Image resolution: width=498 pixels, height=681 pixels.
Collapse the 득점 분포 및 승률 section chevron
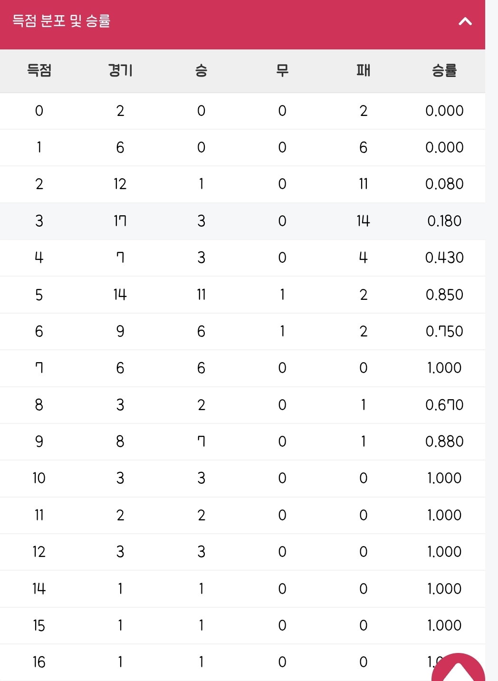465,21
